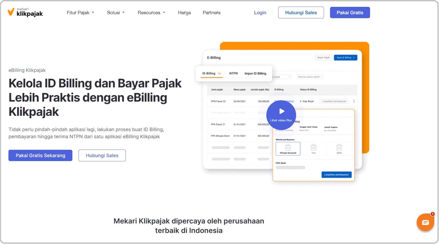Viewport: 439px width, 244px height.
Task: Click the Bayar Pajak button in preview
Action: (x=323, y=57)
